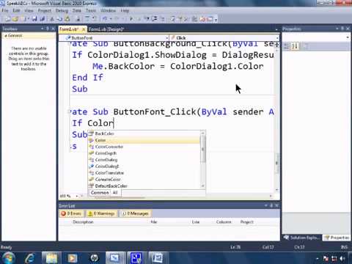Screen dimensions: 352x264
Task: Select ColorTranslator in the IntelliSense list
Action: click(x=144, y=173)
